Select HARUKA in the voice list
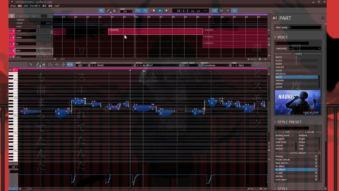Screen dimensions: 339x191 [x=296, y=67]
